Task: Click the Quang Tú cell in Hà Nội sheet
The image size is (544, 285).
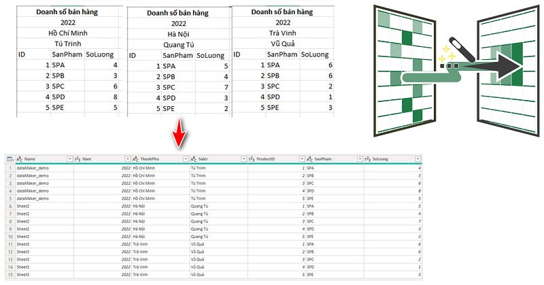Action: [x=178, y=46]
